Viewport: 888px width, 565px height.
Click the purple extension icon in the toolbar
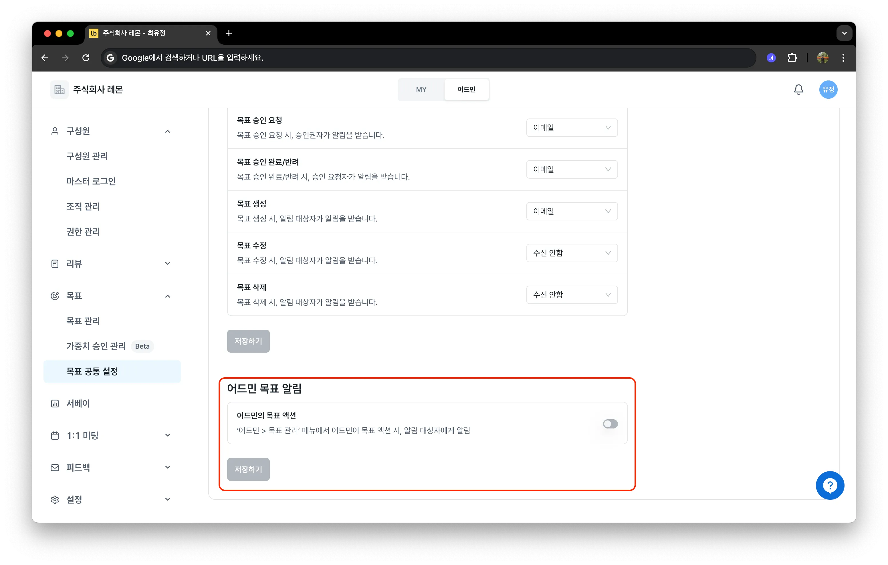pyautogui.click(x=771, y=58)
